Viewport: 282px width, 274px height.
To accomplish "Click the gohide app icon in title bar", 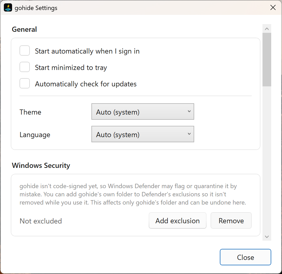I will click(x=8, y=8).
